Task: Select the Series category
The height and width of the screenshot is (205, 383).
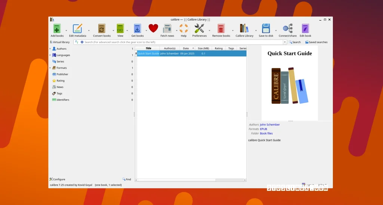Action: point(60,62)
